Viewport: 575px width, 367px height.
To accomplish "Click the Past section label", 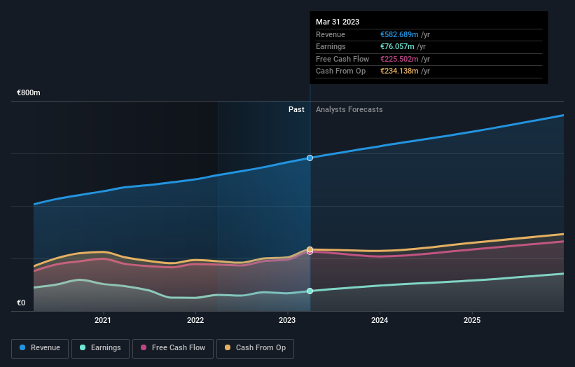I will click(x=296, y=110).
